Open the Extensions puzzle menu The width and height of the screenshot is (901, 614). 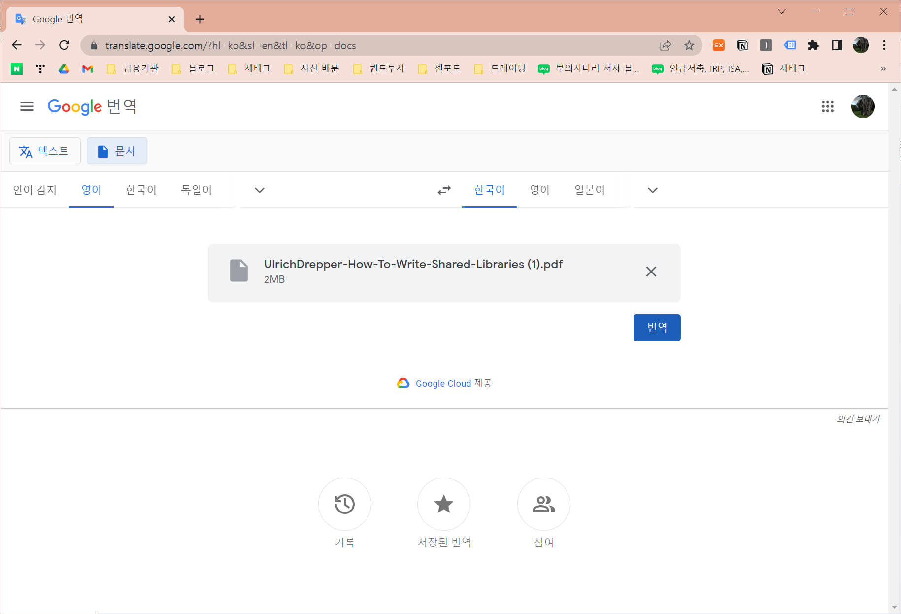click(813, 45)
